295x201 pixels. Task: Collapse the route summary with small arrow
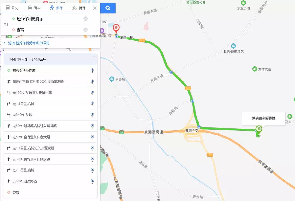[94, 56]
